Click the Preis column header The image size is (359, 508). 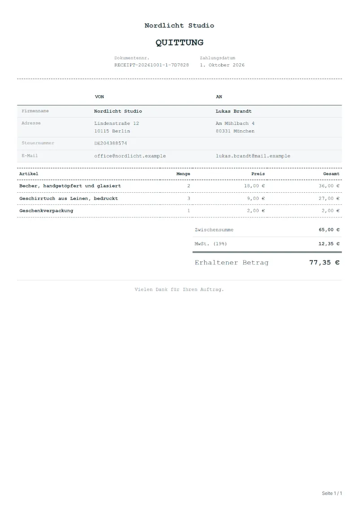pyautogui.click(x=258, y=174)
